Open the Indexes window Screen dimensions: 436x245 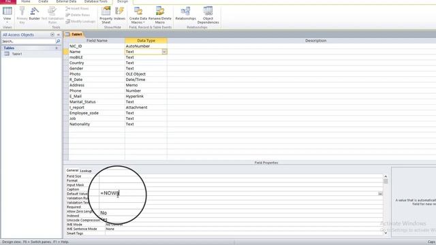pos(120,14)
